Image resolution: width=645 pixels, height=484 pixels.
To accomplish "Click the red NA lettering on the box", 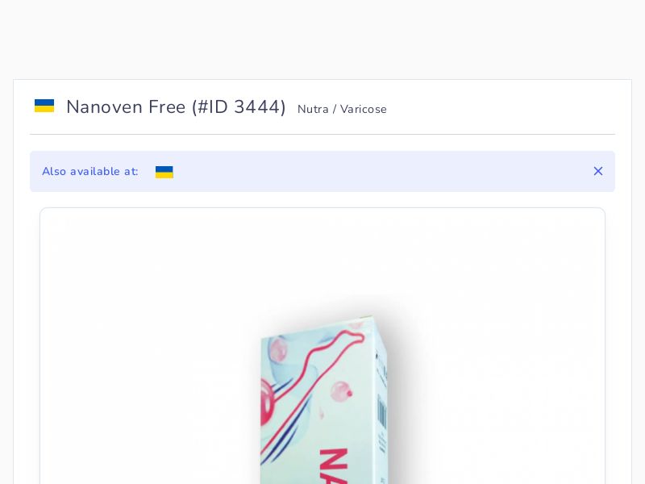I will point(334,466).
